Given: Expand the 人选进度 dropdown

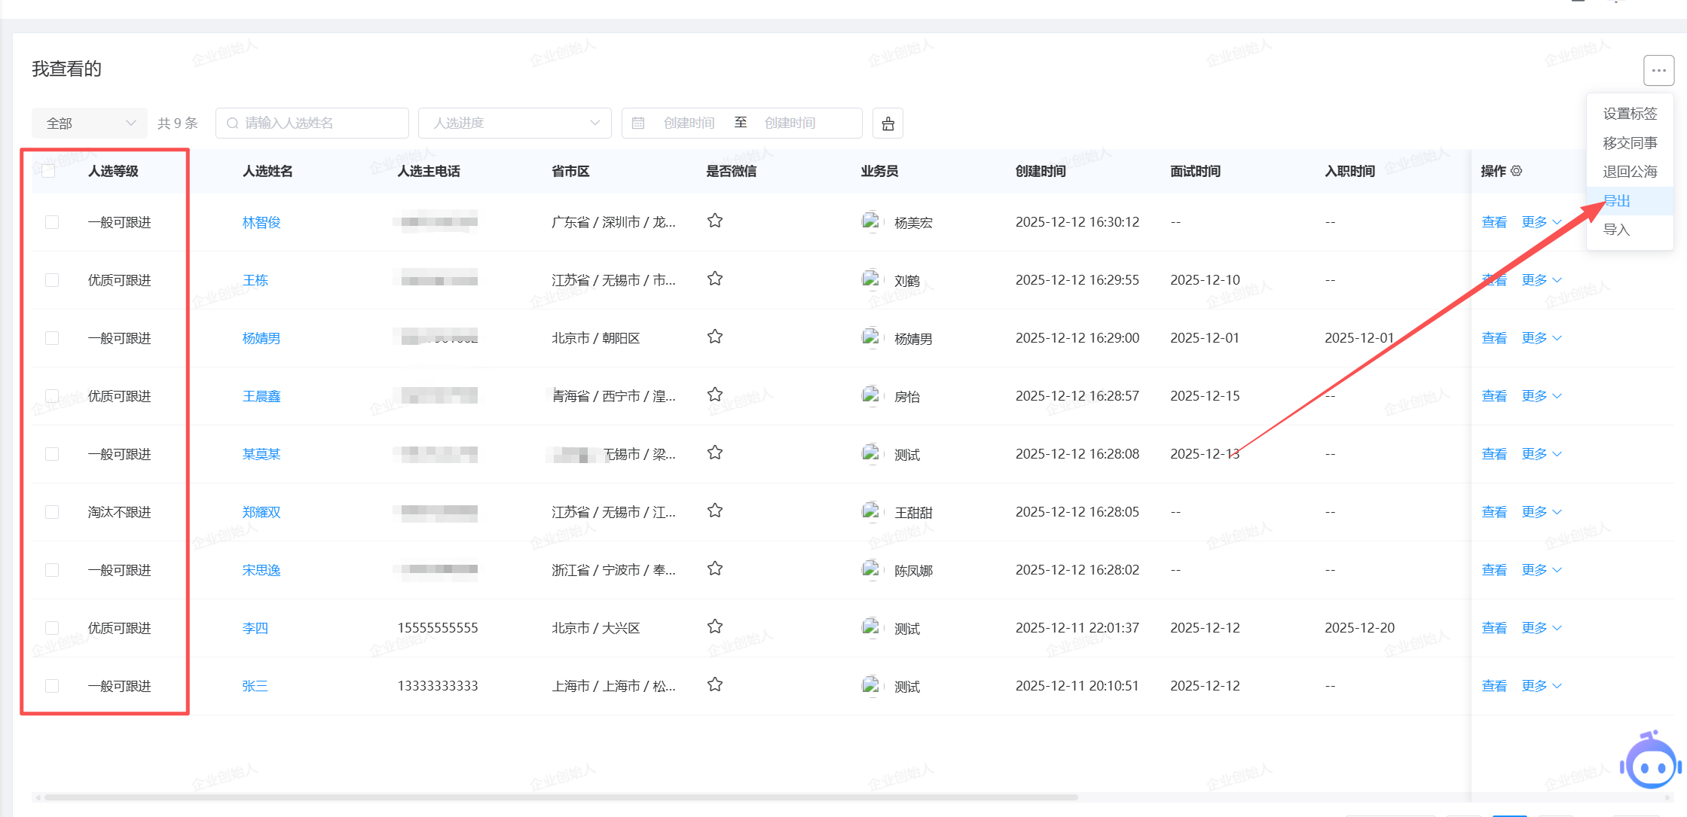Looking at the screenshot, I should [515, 123].
